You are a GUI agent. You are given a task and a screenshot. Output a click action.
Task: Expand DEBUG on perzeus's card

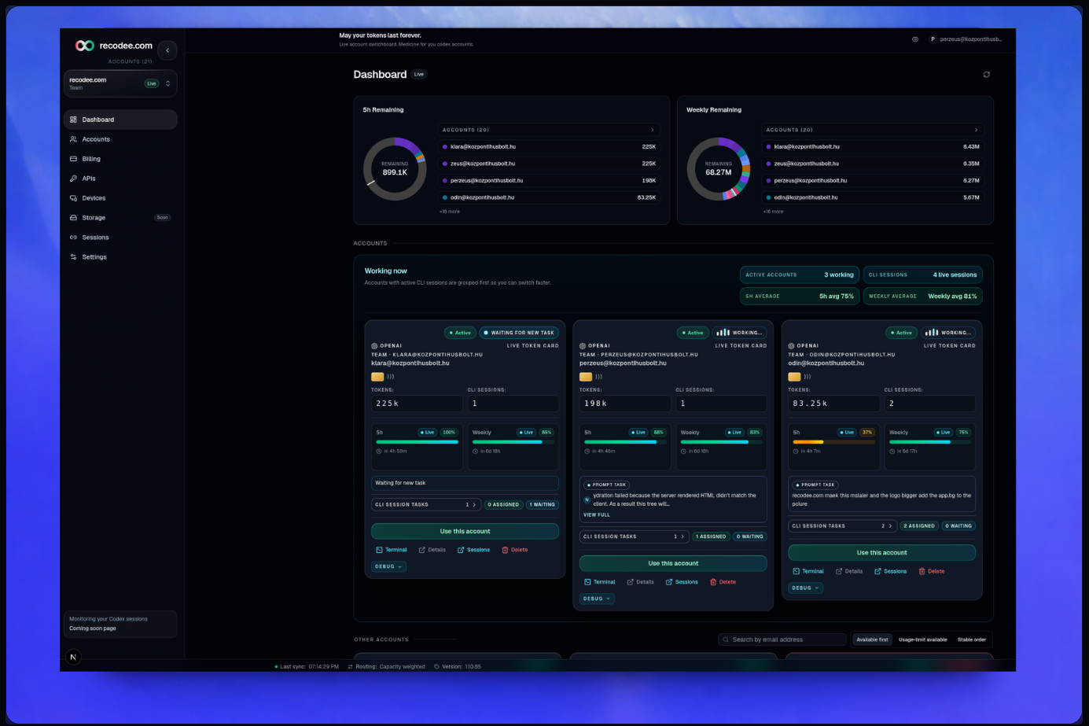pos(597,599)
